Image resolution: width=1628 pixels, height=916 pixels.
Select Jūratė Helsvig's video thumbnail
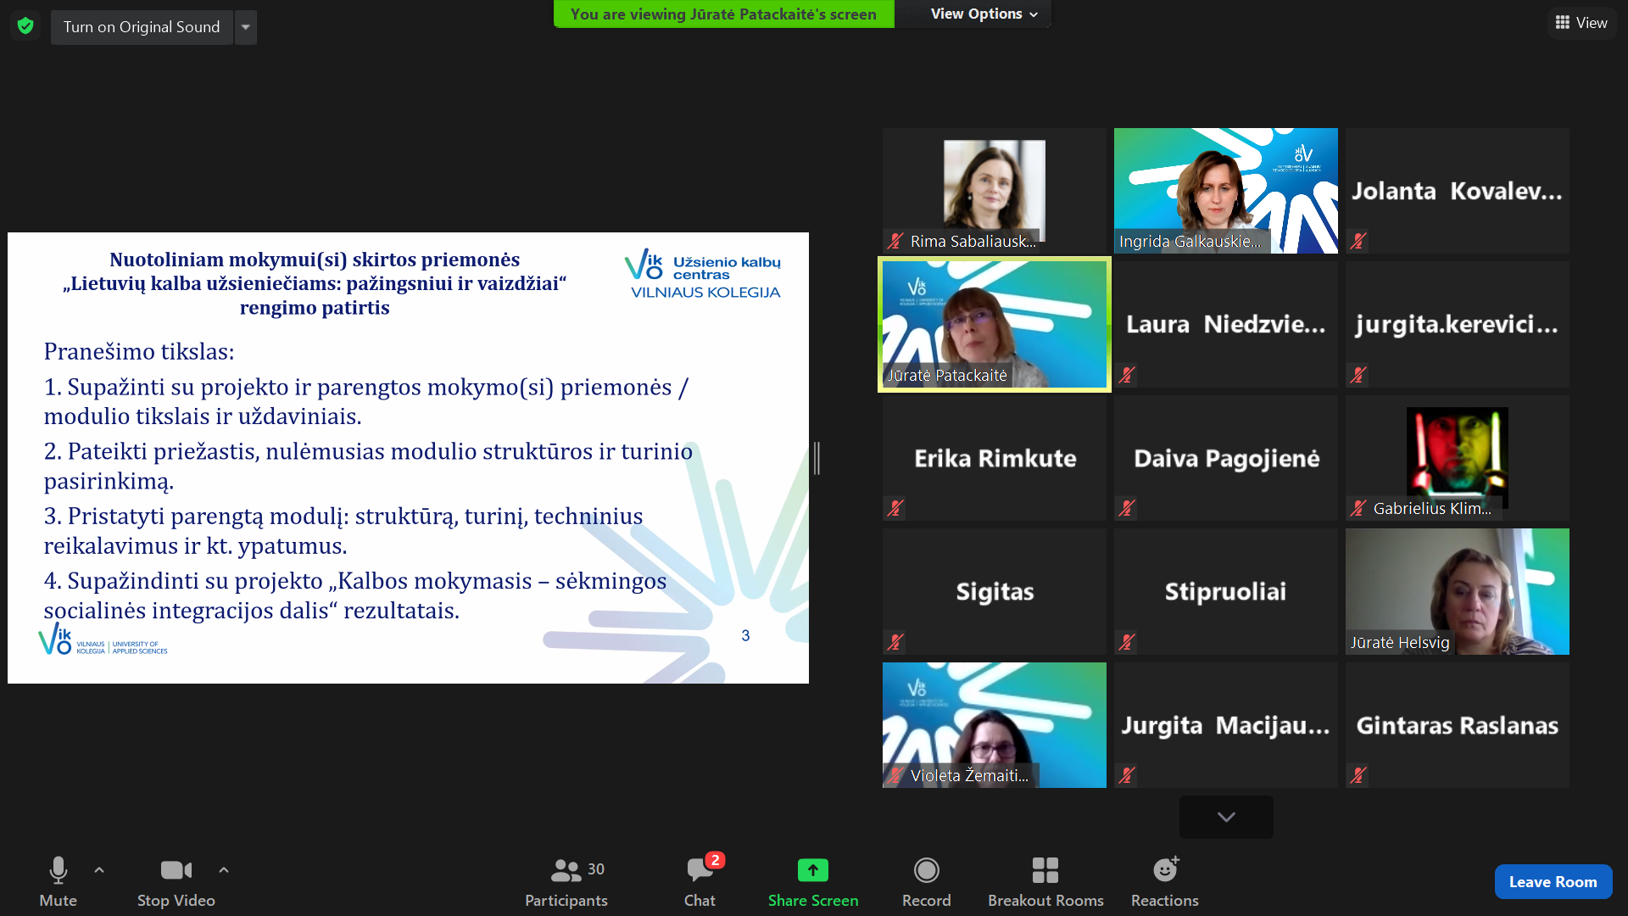tap(1457, 591)
